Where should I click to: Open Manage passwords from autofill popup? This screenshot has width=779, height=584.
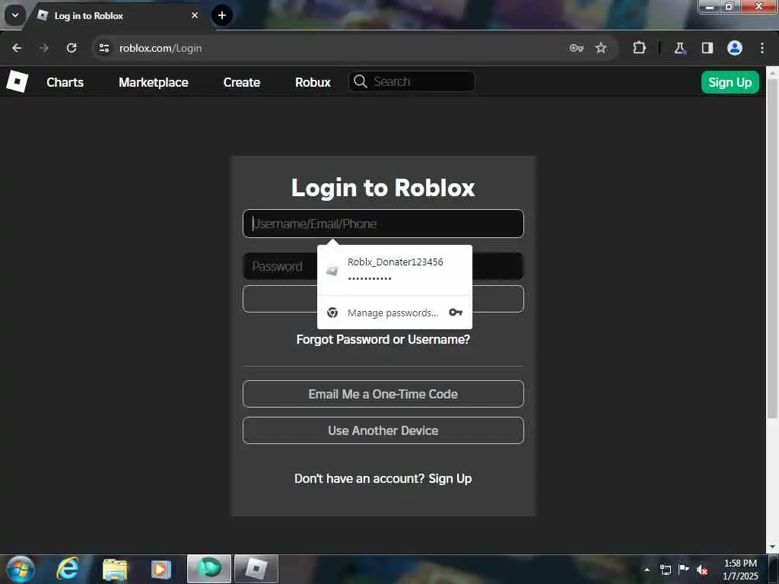[395, 313]
